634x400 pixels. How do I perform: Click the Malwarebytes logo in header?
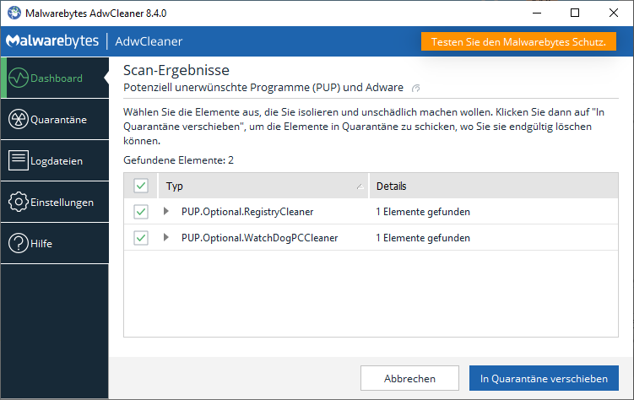(52, 41)
